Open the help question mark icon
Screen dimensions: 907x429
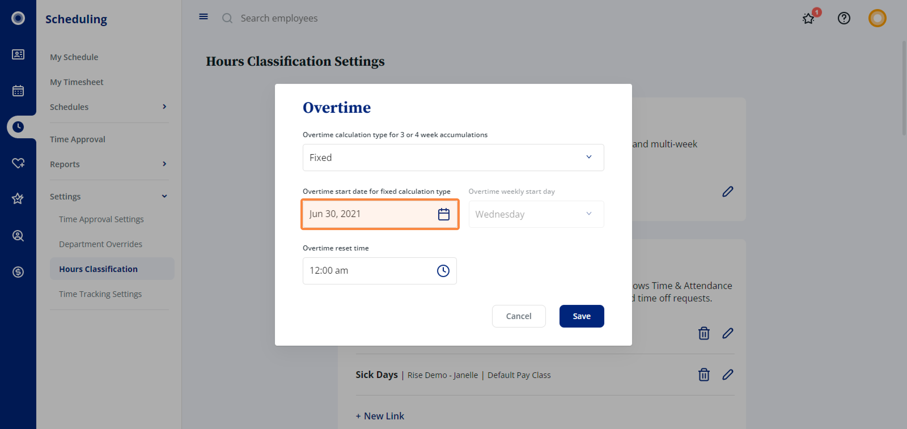click(844, 18)
